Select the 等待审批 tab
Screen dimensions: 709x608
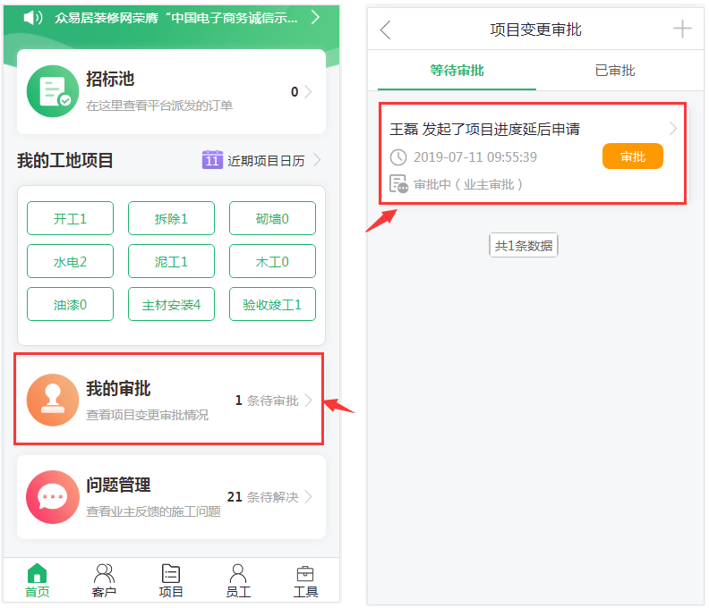(457, 71)
